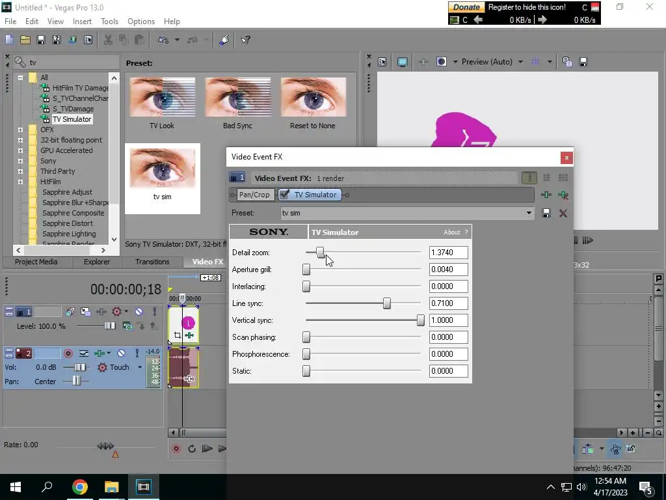Collapse the All folder in FX tree

pos(20,77)
